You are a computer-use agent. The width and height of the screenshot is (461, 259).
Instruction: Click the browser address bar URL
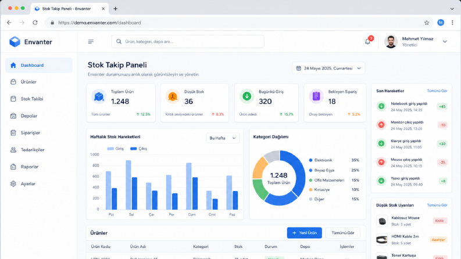99,23
